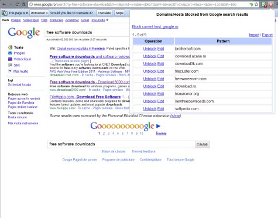This screenshot has height=218, width=278.
Task: Click the next page blue arrow icon
Action: click(x=158, y=126)
